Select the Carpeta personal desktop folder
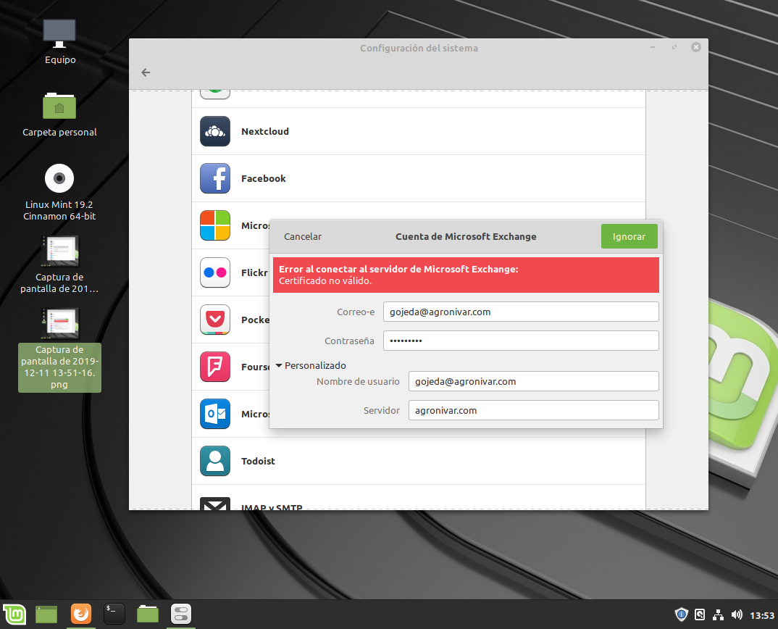The height and width of the screenshot is (629, 778). coord(59,114)
